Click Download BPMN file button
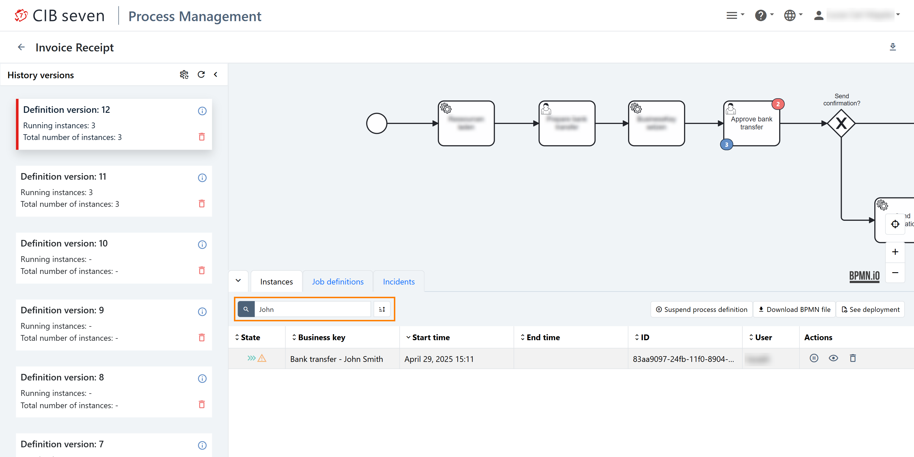914x457 pixels. (x=794, y=309)
